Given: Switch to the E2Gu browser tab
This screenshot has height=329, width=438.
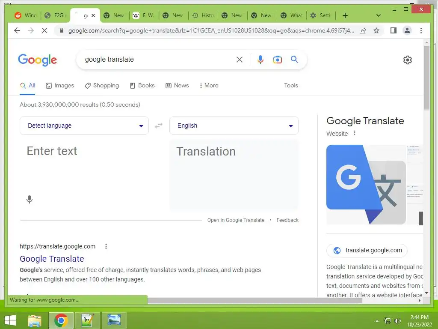Looking at the screenshot, I should pos(56,15).
